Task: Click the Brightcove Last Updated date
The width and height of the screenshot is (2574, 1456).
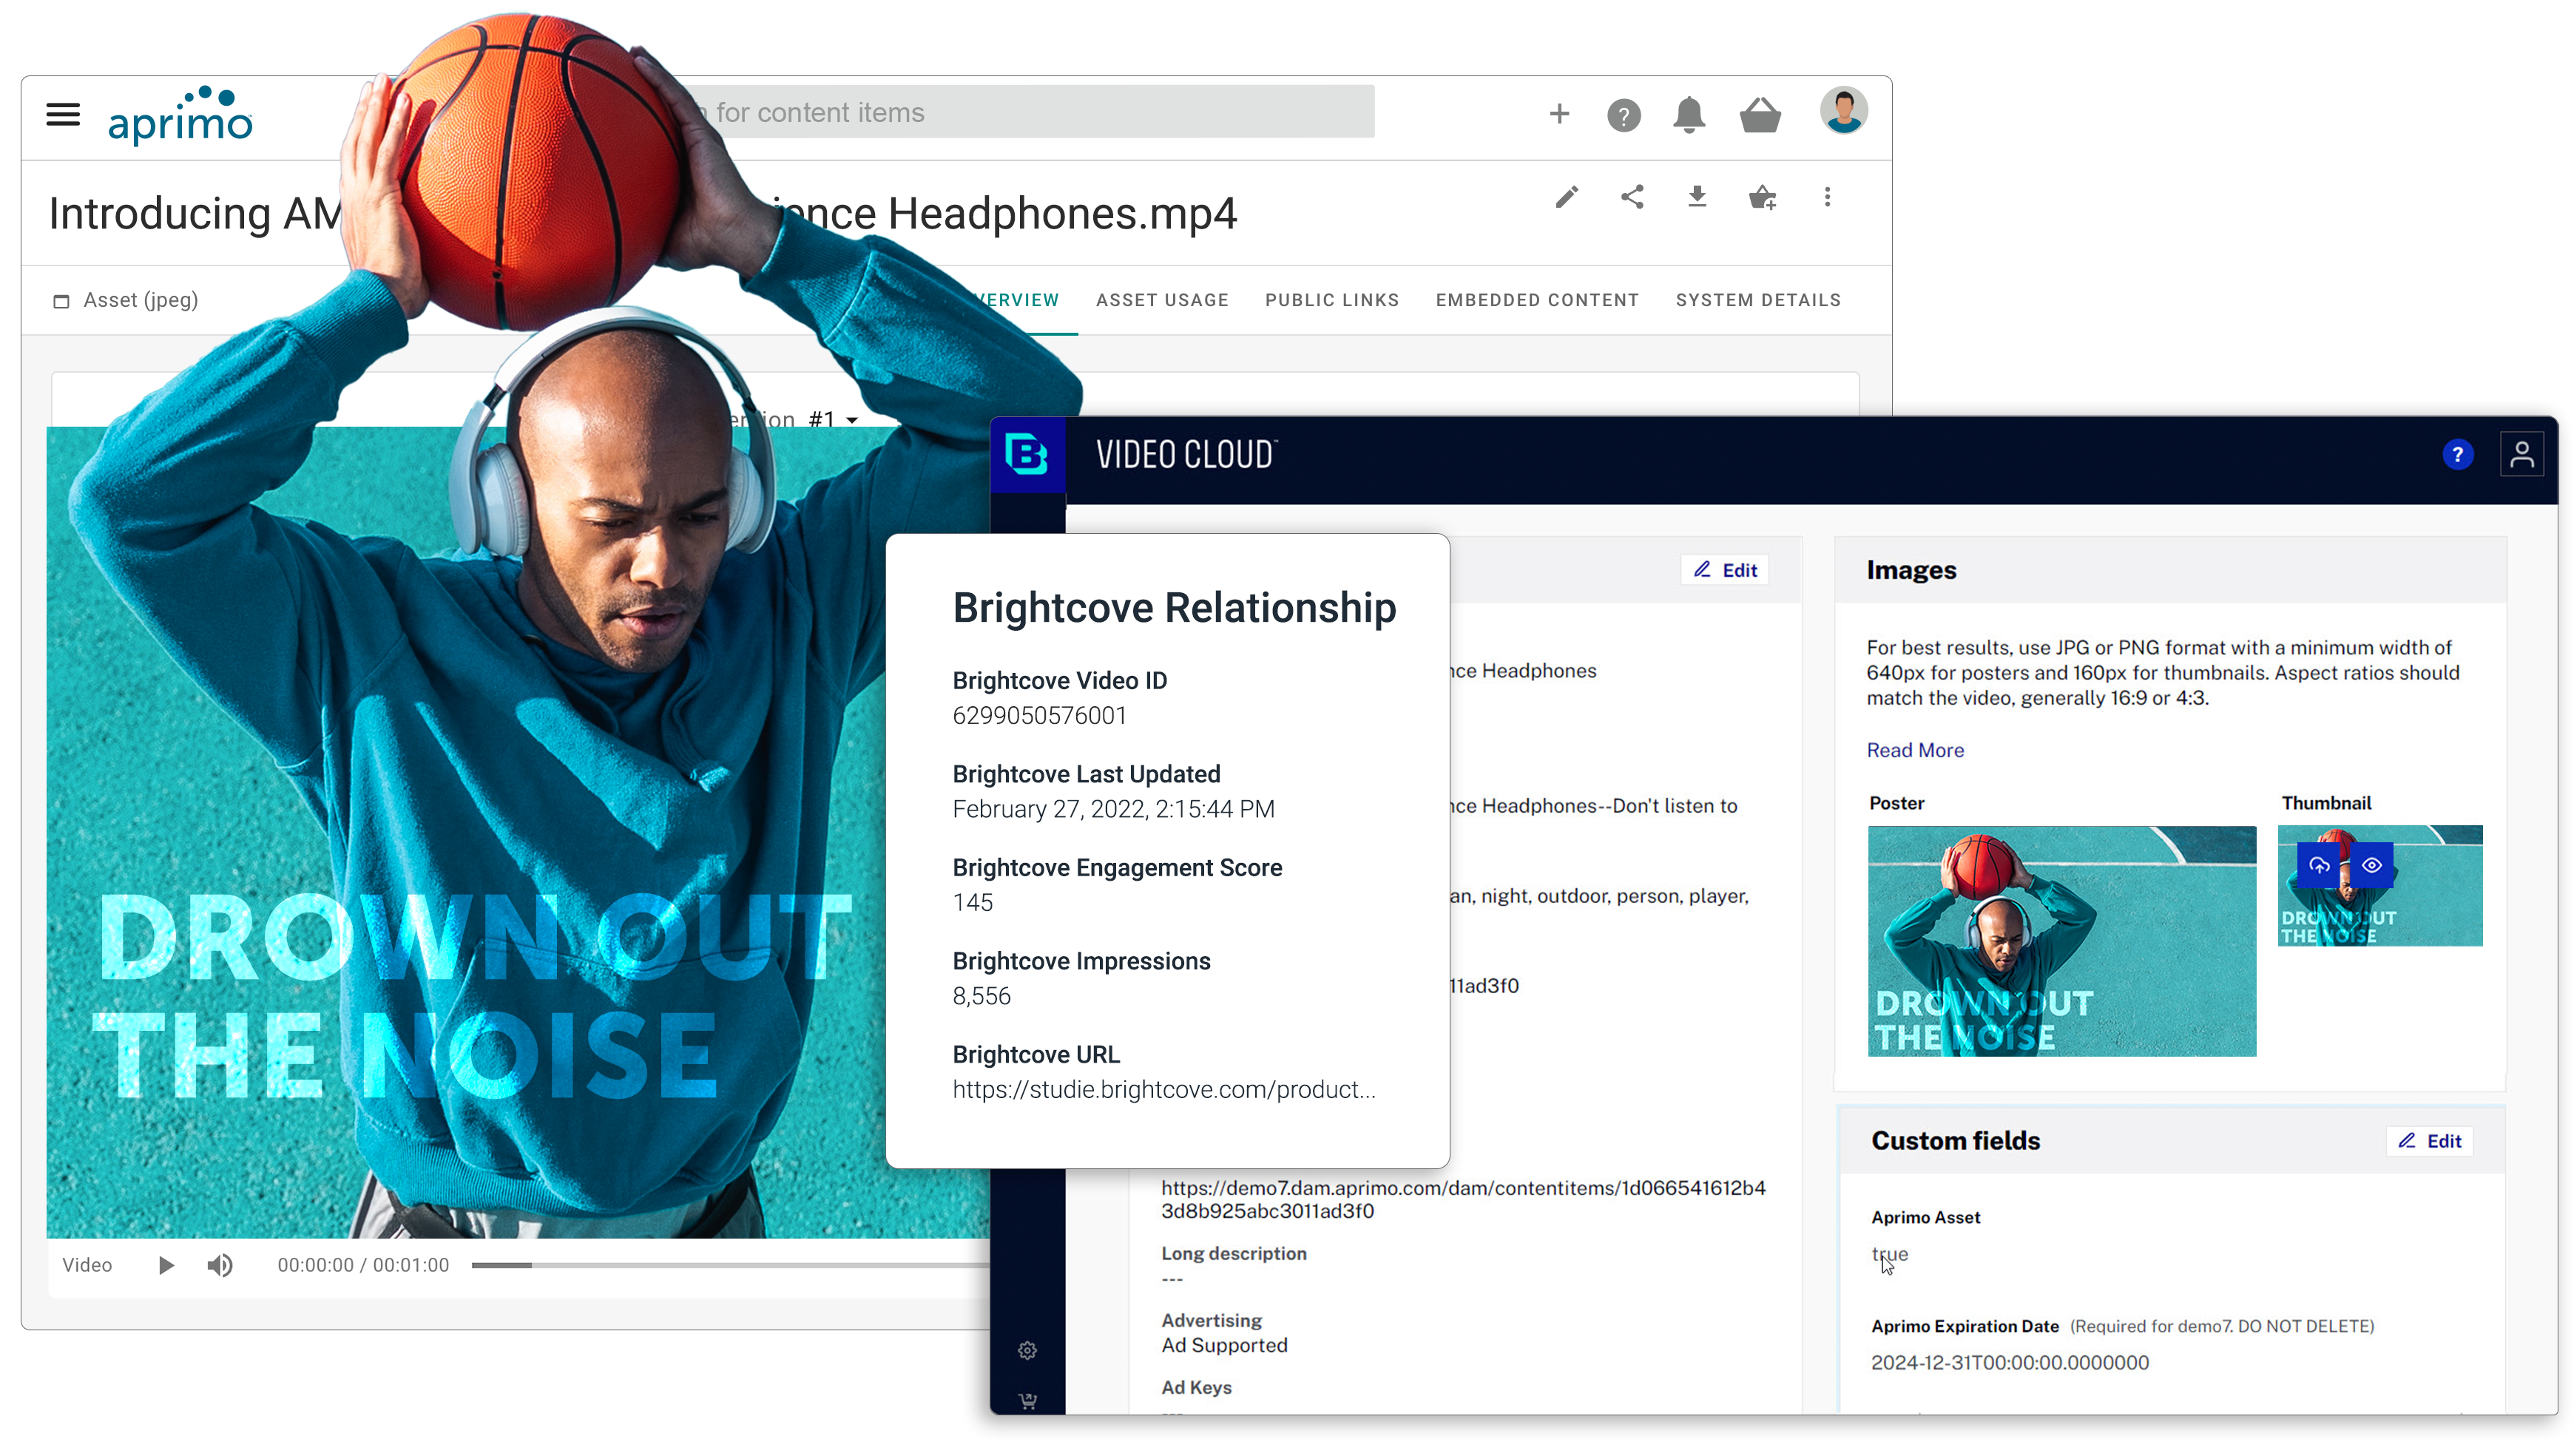Action: (x=1113, y=809)
